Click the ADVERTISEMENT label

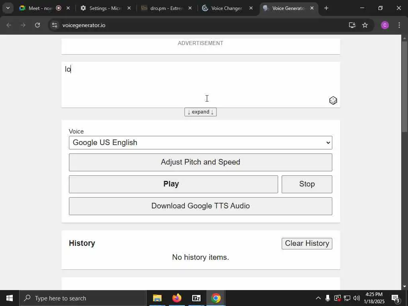tap(200, 43)
